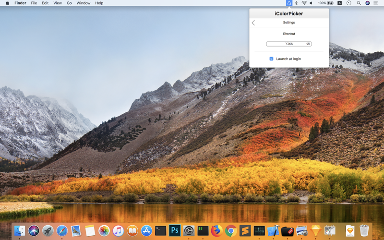Open Spotlight search magnifier
Viewport: 384px width, 240px height.
point(359,3)
